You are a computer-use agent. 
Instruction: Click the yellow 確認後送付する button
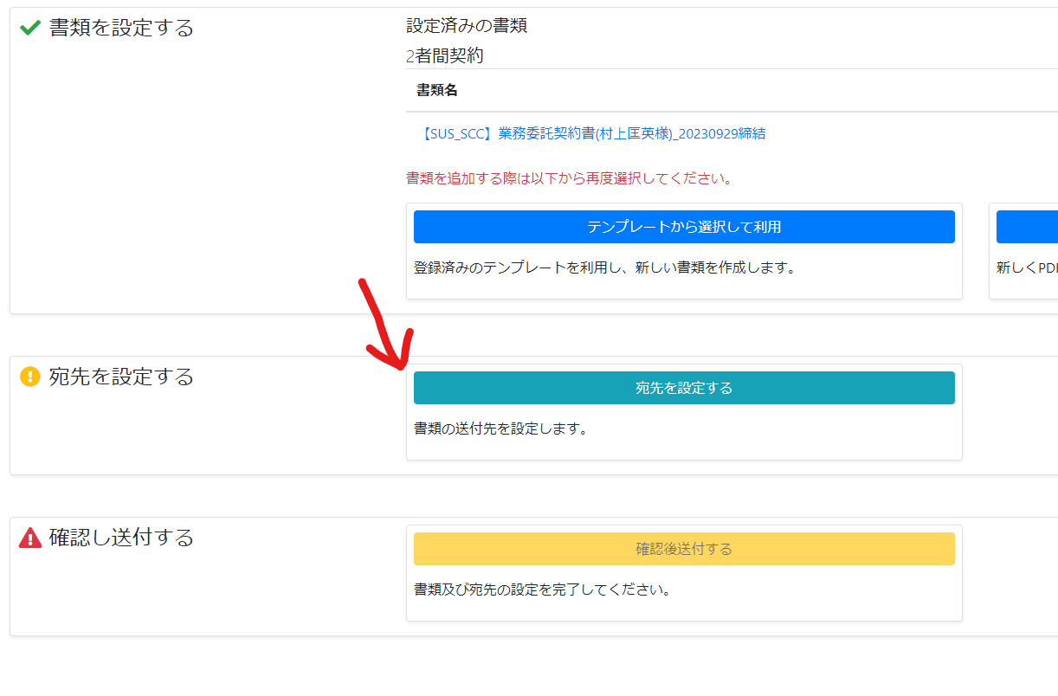(684, 549)
